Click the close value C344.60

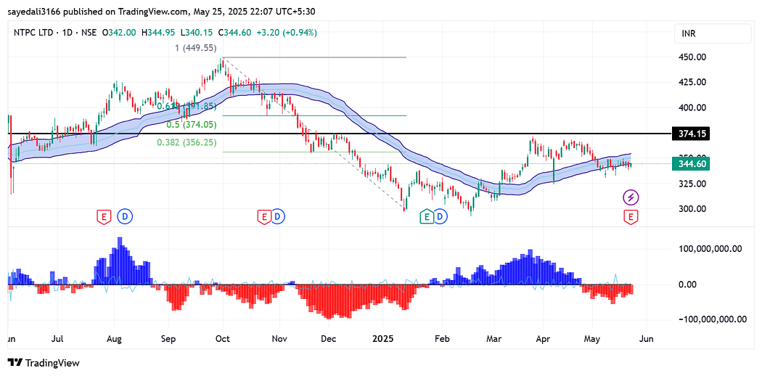click(x=234, y=33)
